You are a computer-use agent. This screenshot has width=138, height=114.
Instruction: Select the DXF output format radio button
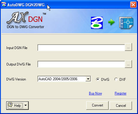click(116, 79)
